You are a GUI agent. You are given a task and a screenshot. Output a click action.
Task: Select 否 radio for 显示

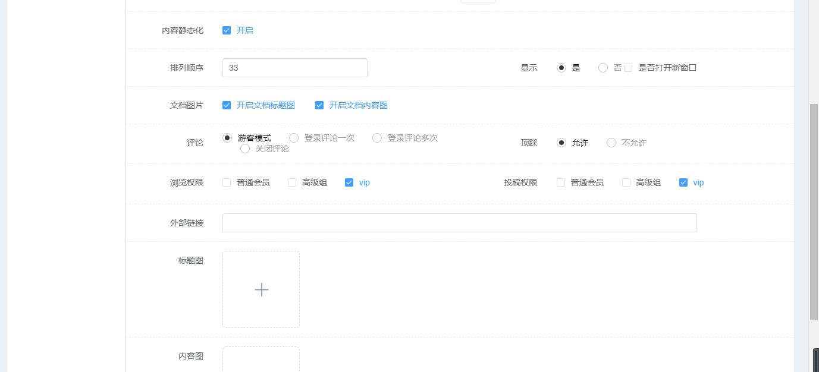603,68
